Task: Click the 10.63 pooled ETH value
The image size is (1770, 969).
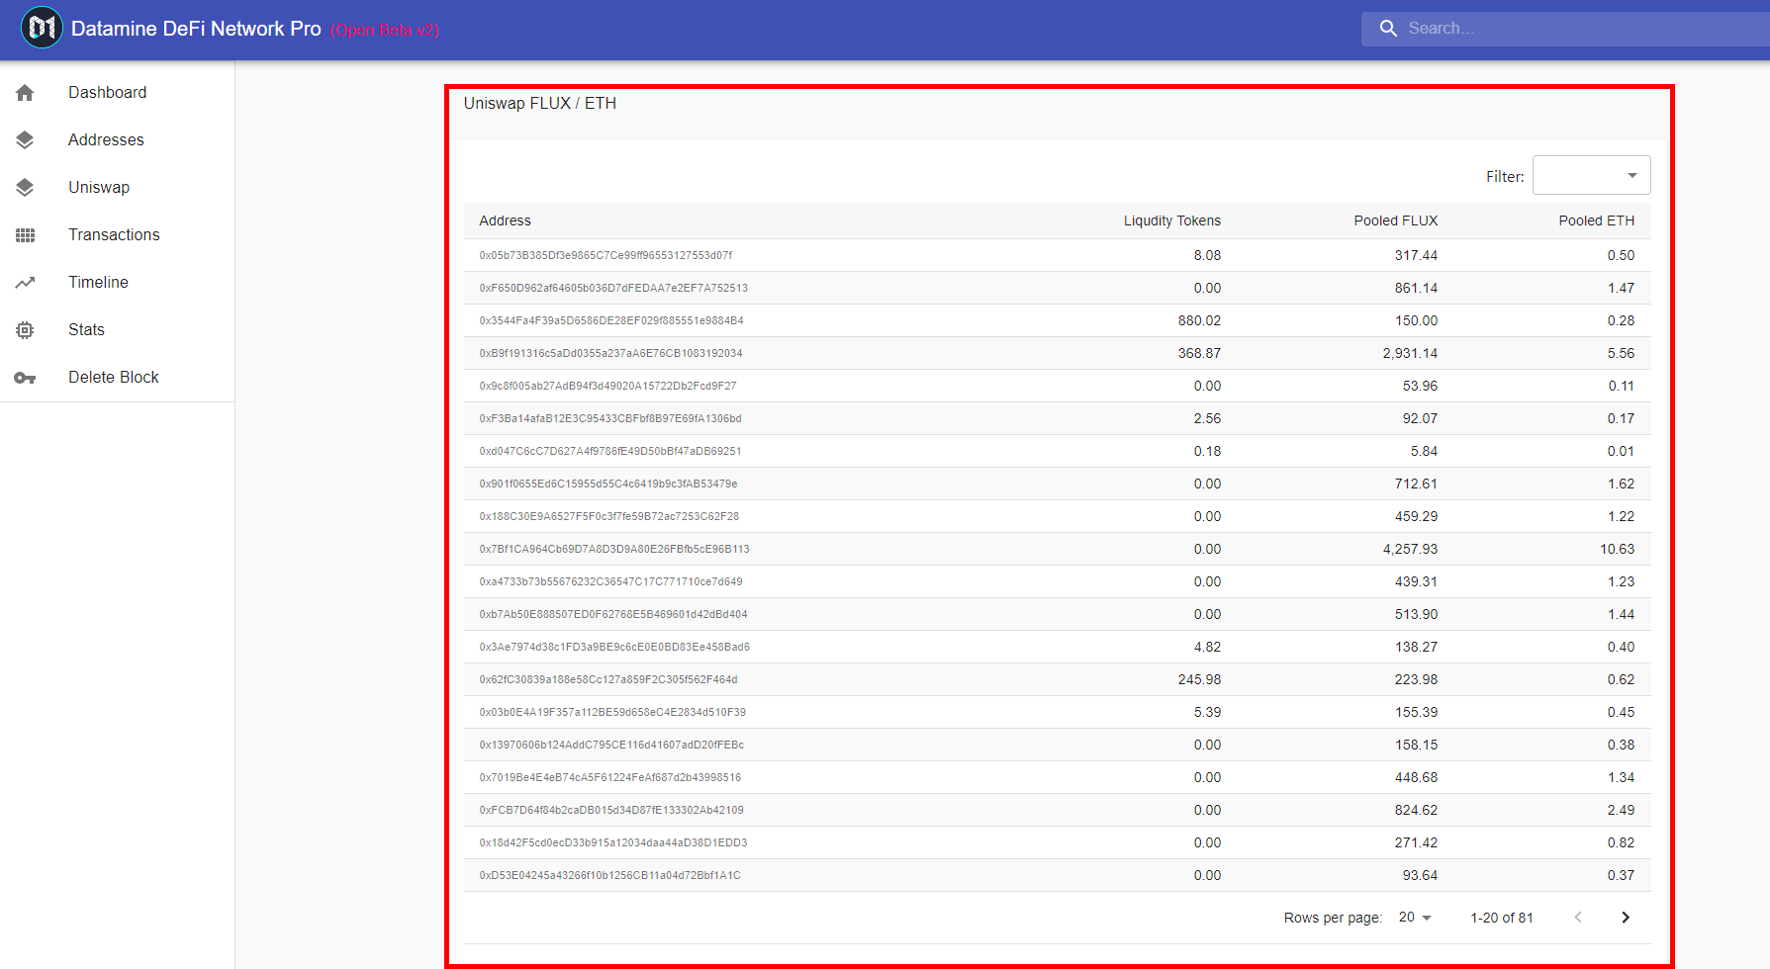Action: [1617, 549]
